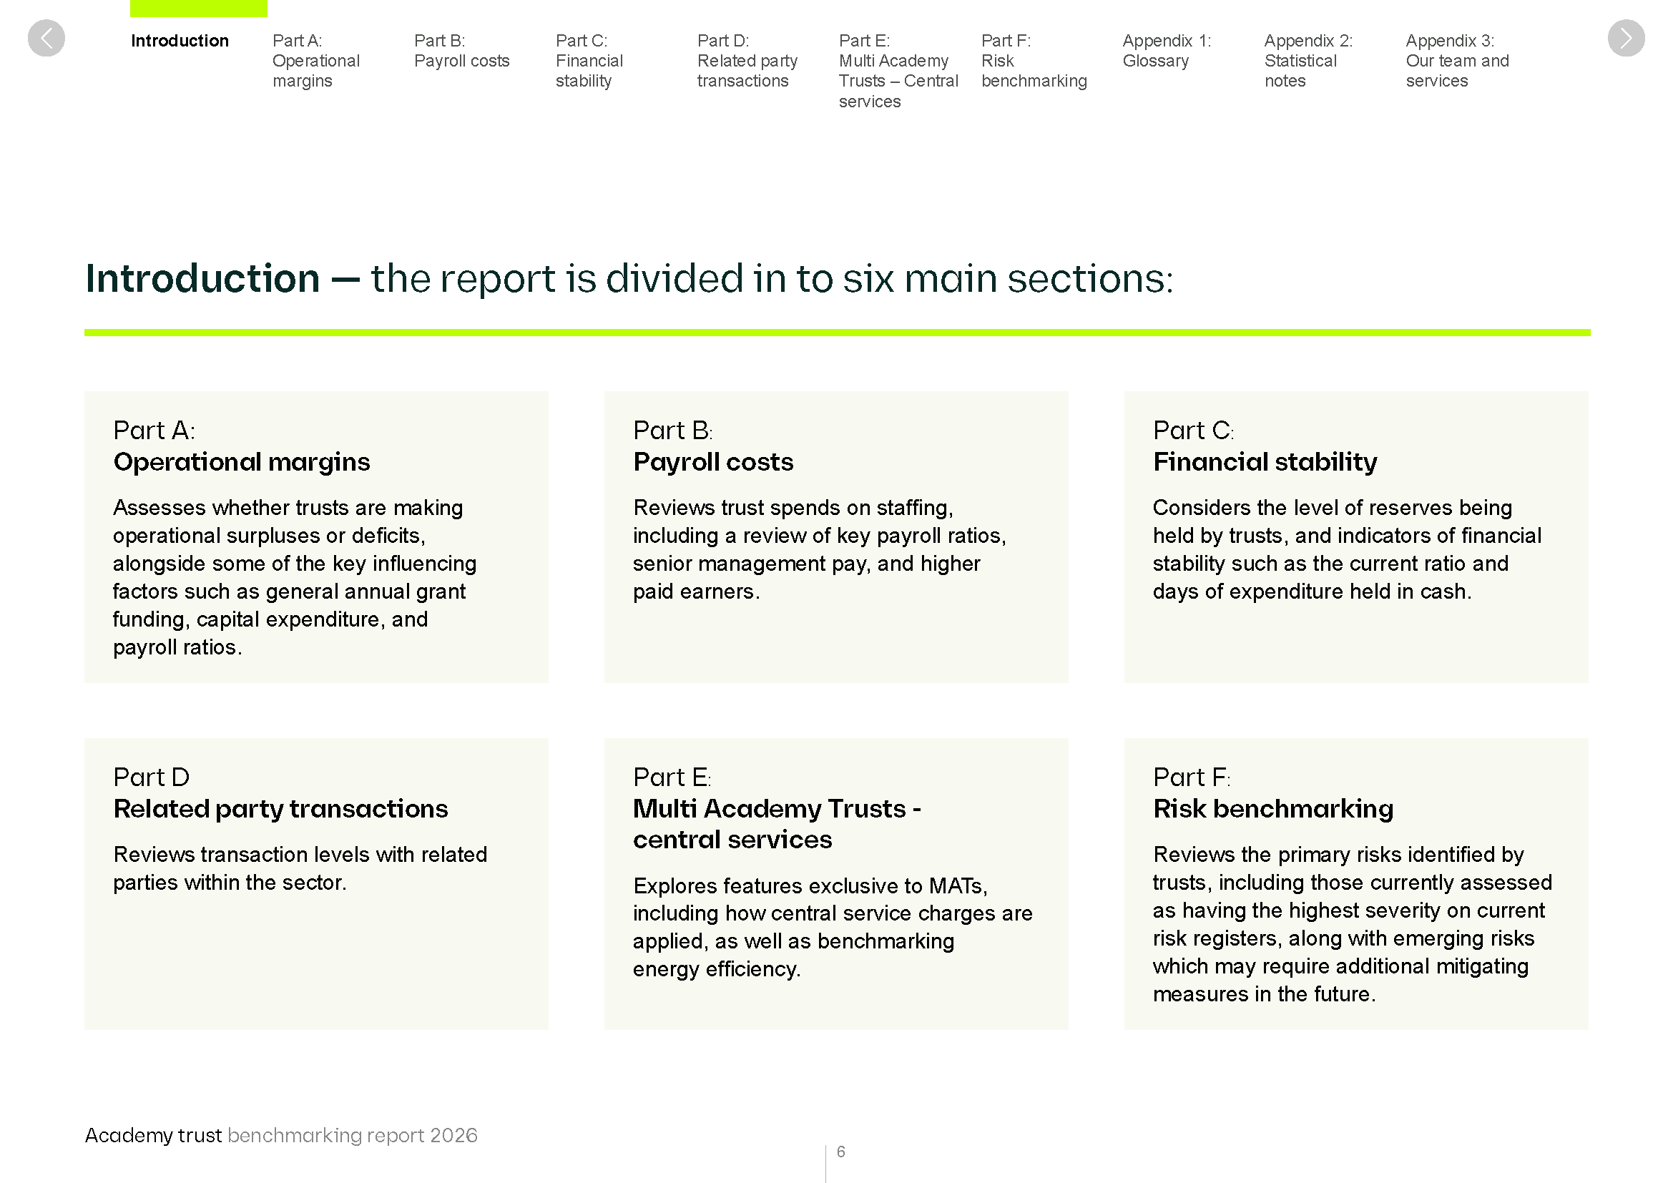Navigate to Part D: Related party transactions
1673x1183 pixels.
[x=747, y=61]
